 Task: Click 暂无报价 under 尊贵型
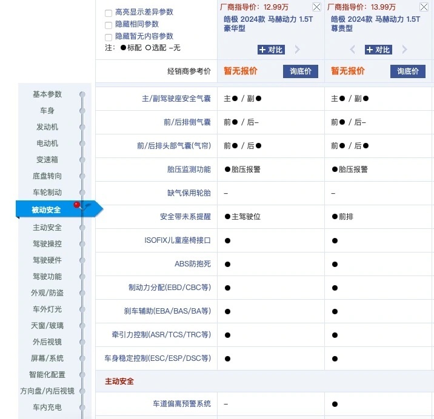point(348,71)
